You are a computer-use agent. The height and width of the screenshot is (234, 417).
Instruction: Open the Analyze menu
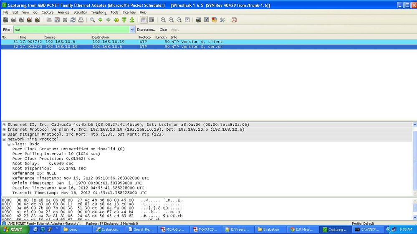pos(63,12)
